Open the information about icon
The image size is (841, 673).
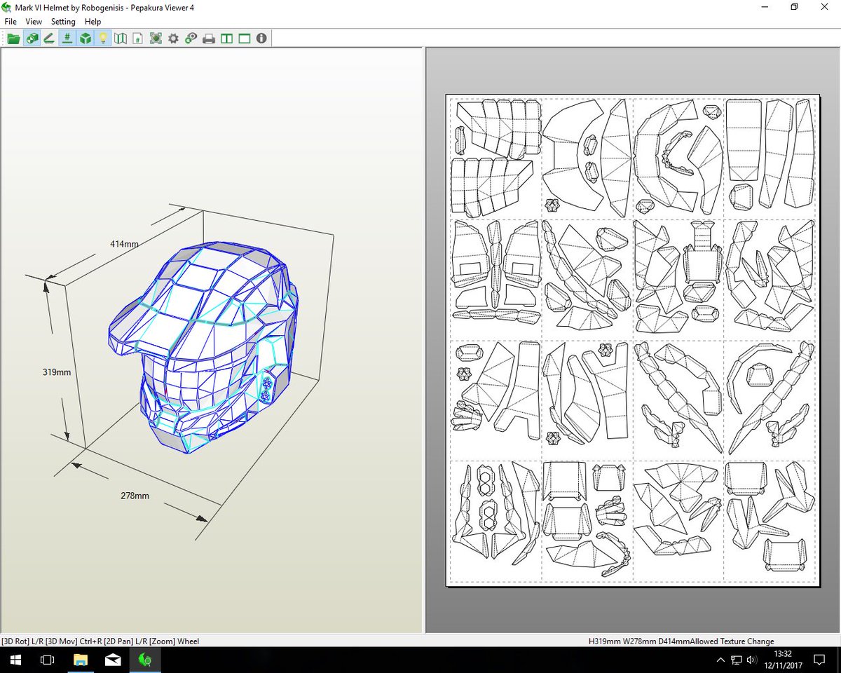point(261,39)
